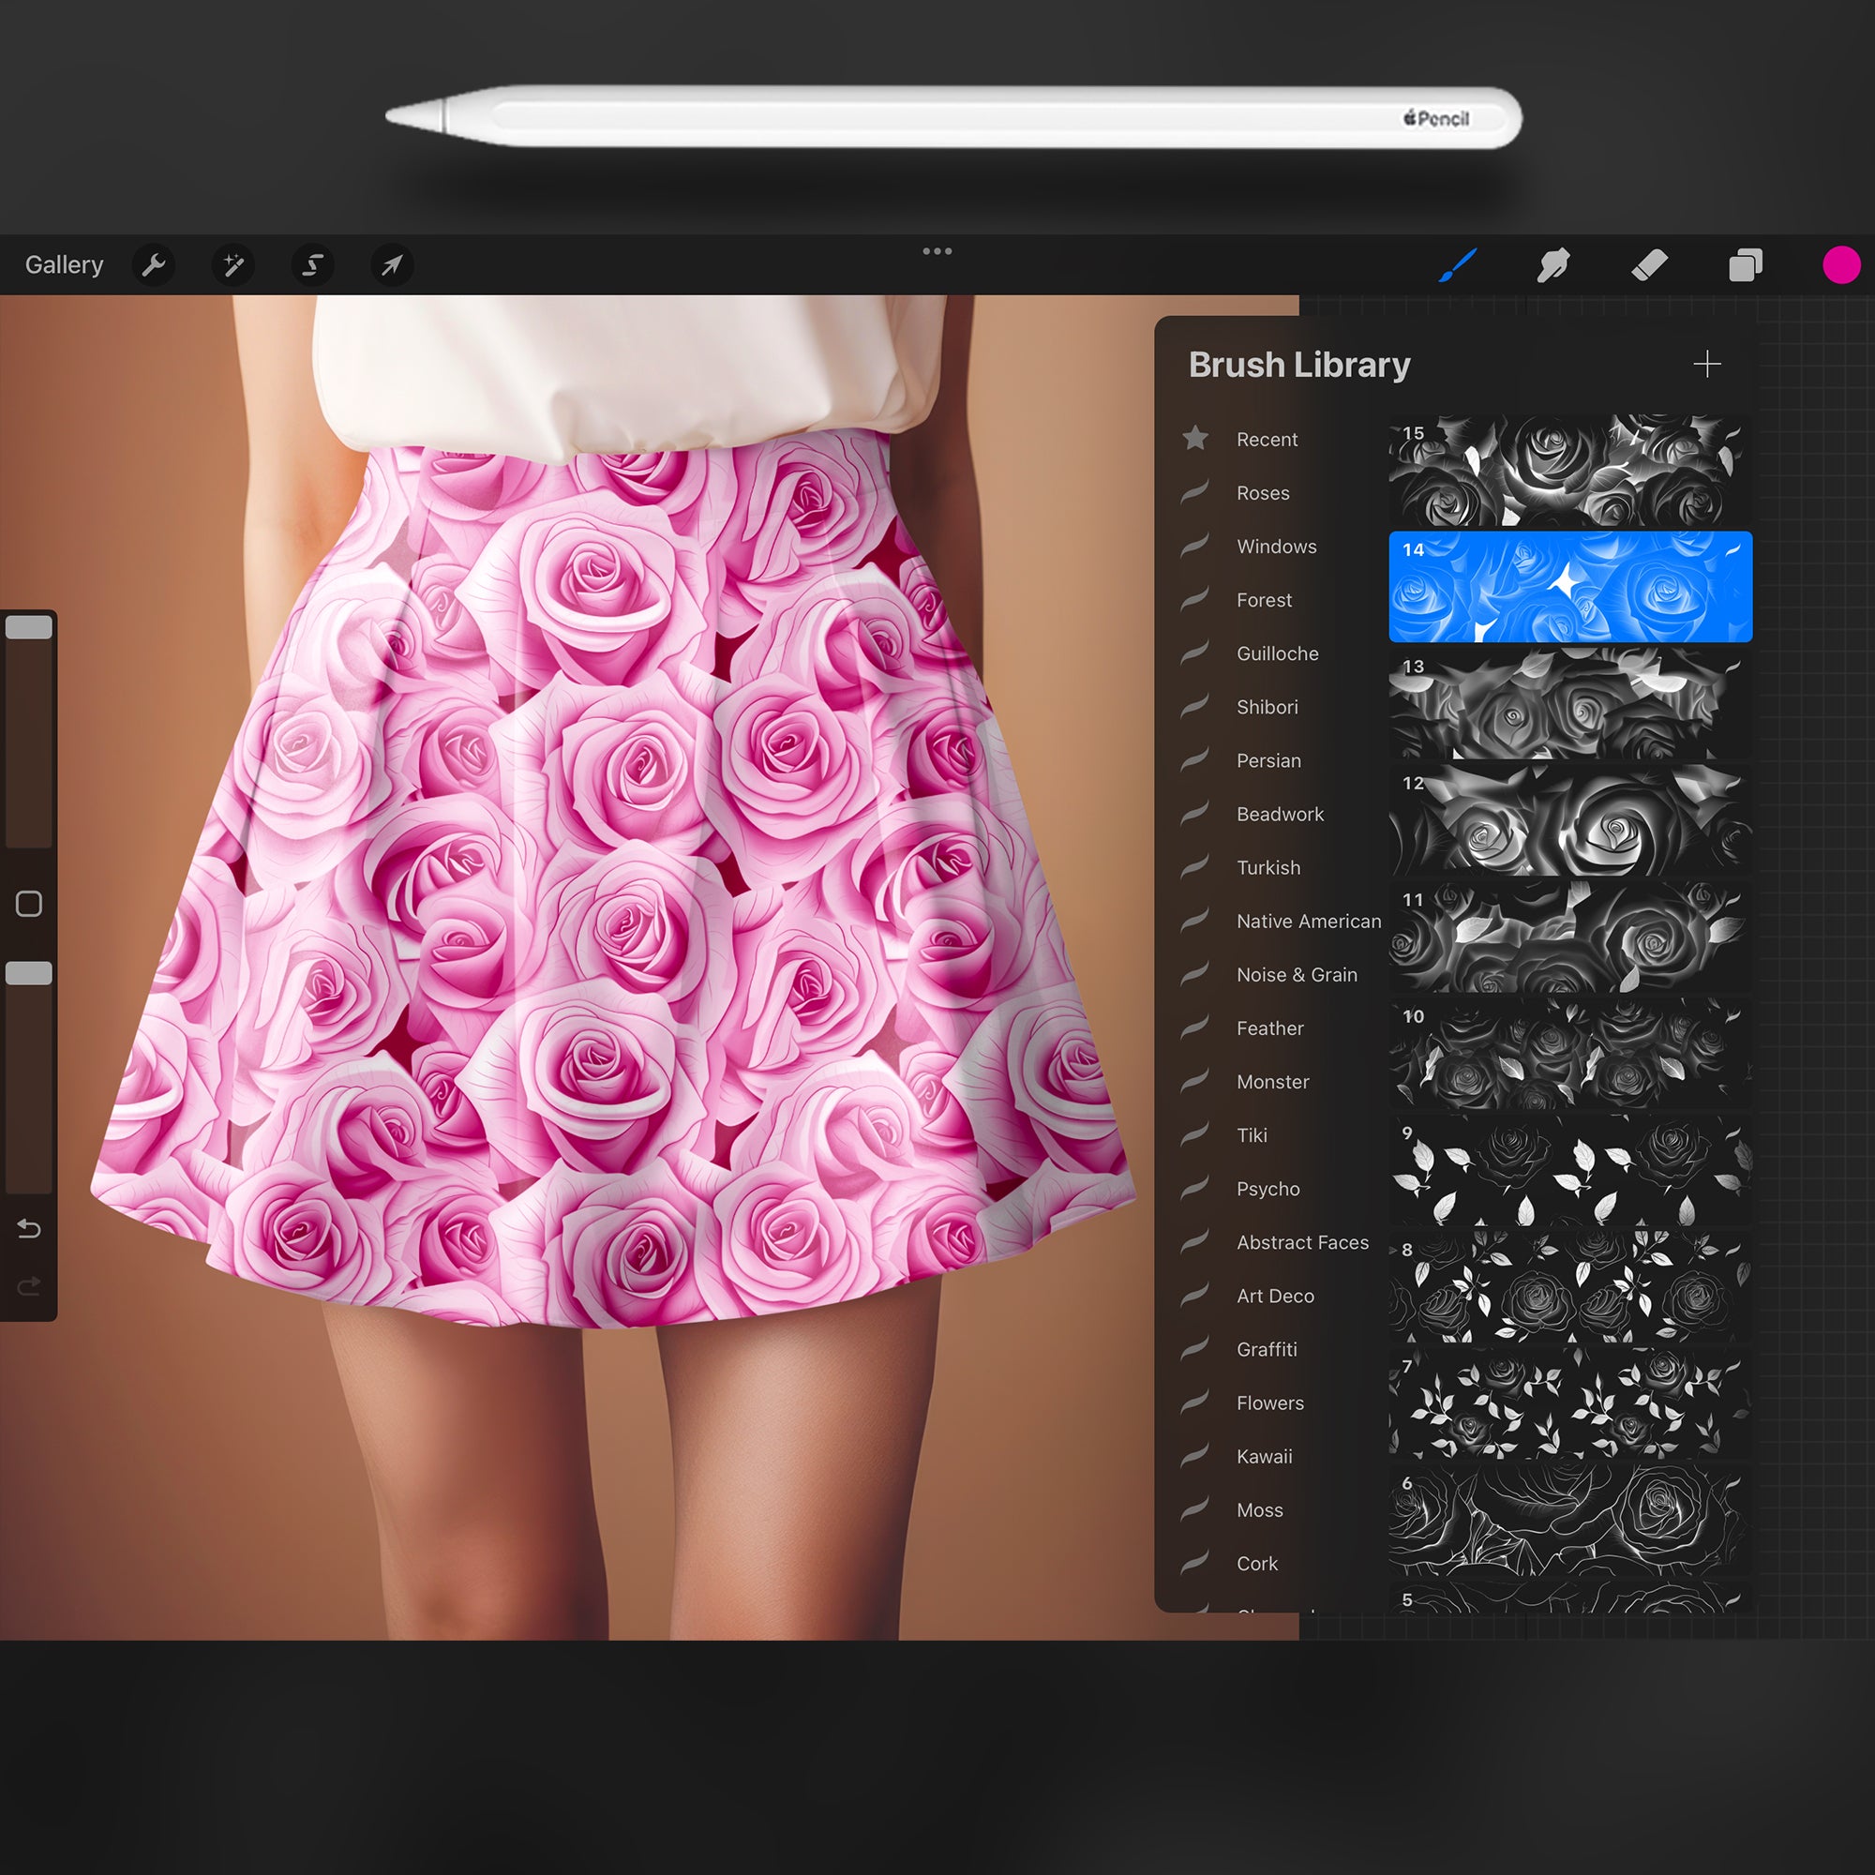Return to the Gallery
Viewport: 1875px width, 1875px height.
(x=64, y=264)
